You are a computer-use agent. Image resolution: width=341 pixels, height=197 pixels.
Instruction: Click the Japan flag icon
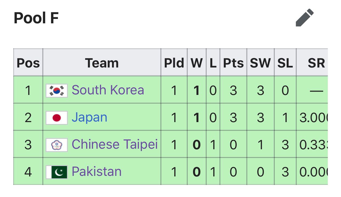(x=57, y=118)
